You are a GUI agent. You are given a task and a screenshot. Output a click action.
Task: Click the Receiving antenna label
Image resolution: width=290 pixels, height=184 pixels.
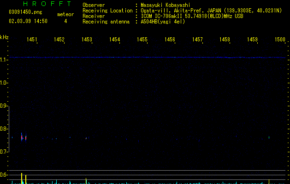click(106, 22)
